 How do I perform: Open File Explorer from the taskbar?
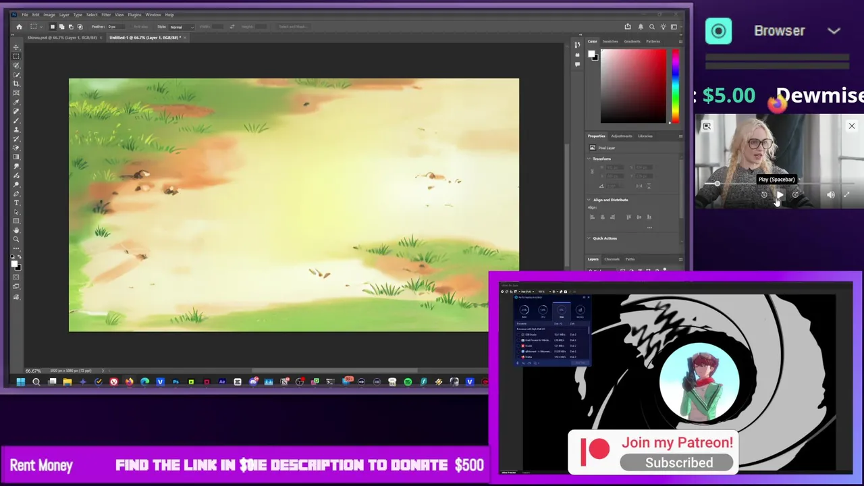coord(67,381)
